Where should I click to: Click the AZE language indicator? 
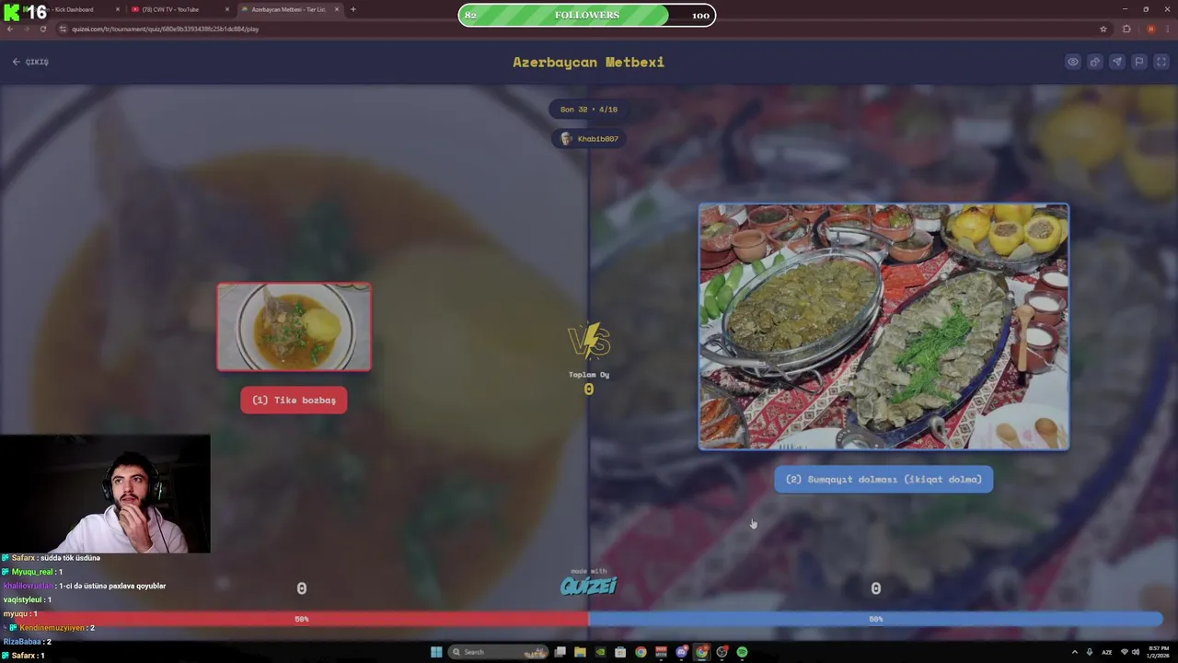[x=1107, y=652]
